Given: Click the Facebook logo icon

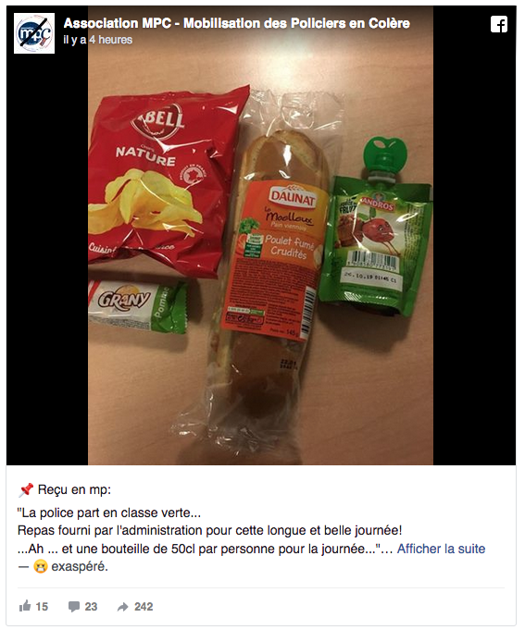Looking at the screenshot, I should coord(499,24).
